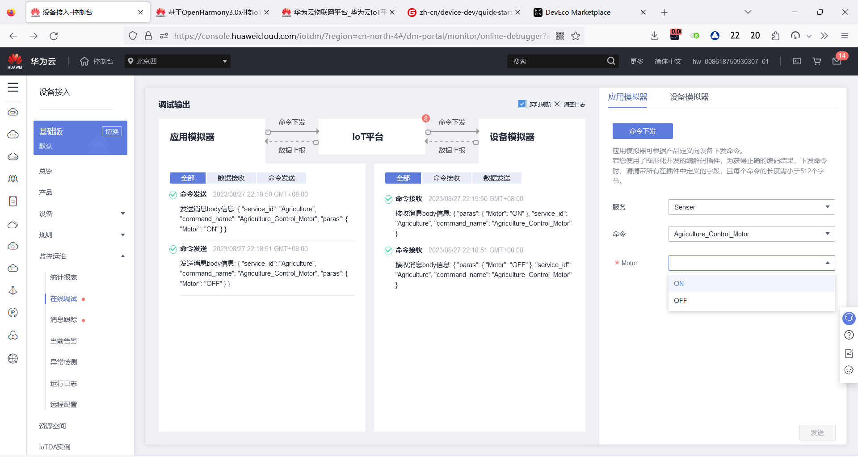Open a new browser tab
The width and height of the screenshot is (858, 457).
[664, 13]
